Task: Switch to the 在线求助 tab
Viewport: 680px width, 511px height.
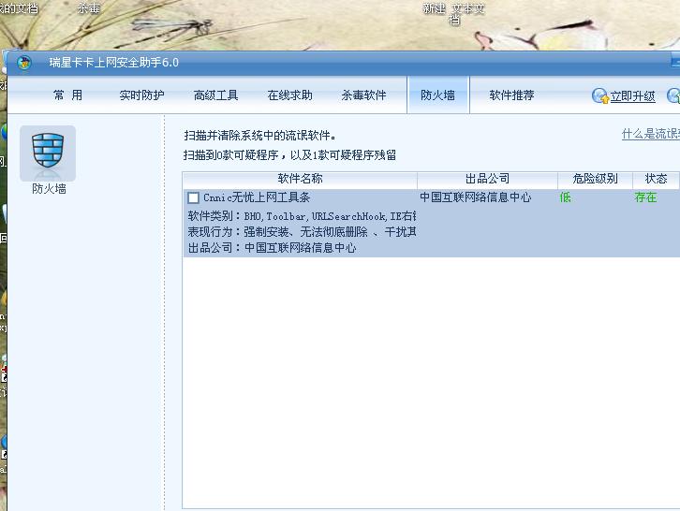Action: pyautogui.click(x=289, y=95)
